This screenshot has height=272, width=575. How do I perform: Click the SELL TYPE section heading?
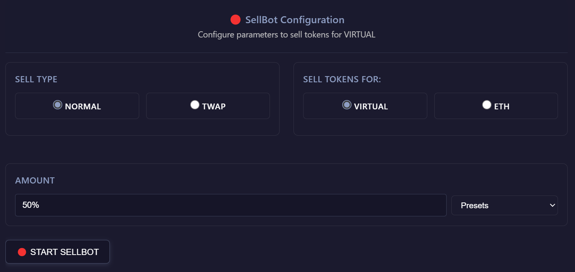coord(36,80)
